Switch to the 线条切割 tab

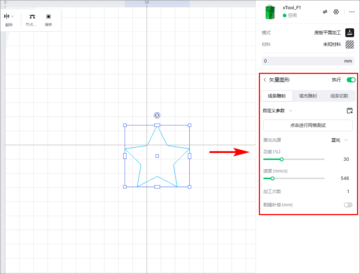coord(339,96)
